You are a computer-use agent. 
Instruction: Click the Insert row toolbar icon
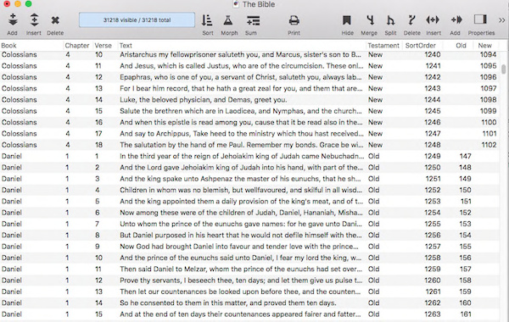pyautogui.click(x=34, y=20)
